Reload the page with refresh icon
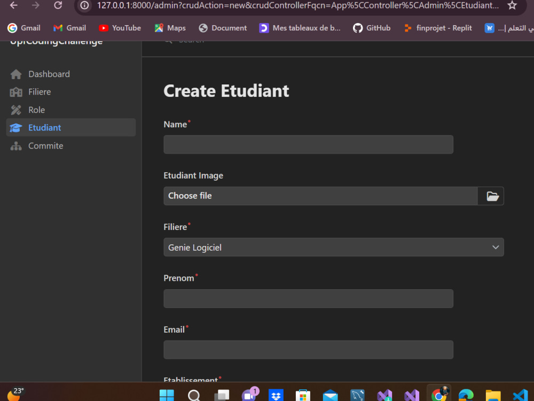The image size is (534, 401). (58, 5)
